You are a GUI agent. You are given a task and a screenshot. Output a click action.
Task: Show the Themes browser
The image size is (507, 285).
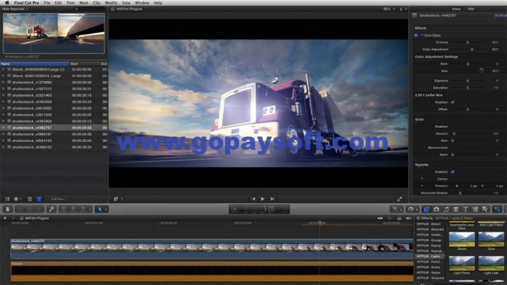click(485, 209)
